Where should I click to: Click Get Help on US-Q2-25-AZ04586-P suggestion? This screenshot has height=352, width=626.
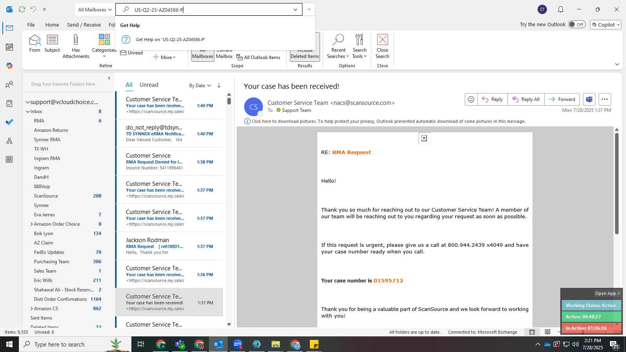215,40
